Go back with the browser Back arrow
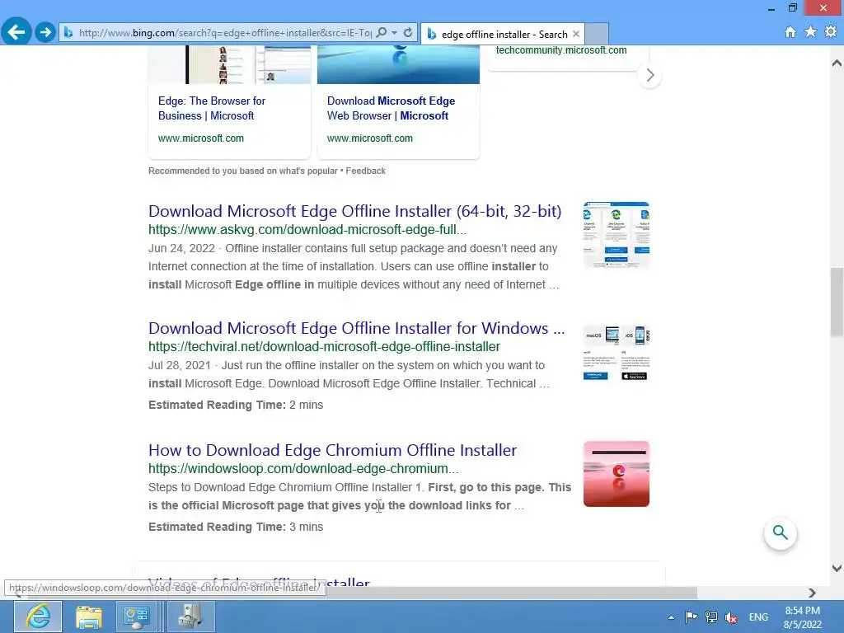The height and width of the screenshot is (633, 844). [16, 32]
